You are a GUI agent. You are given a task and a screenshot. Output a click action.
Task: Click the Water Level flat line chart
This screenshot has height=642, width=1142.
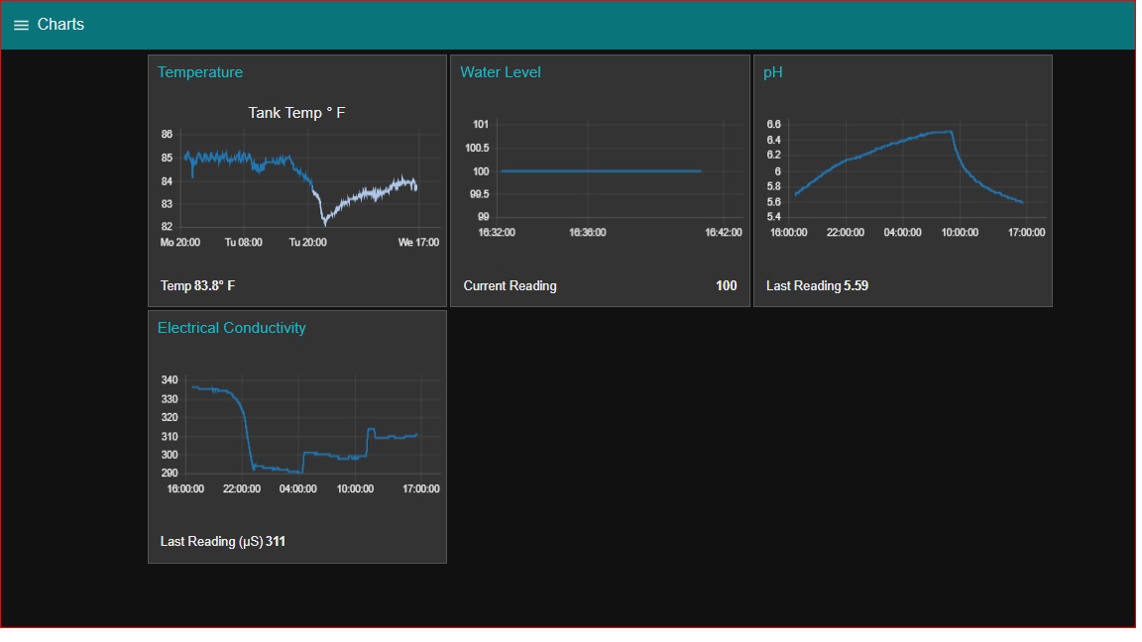coord(603,178)
